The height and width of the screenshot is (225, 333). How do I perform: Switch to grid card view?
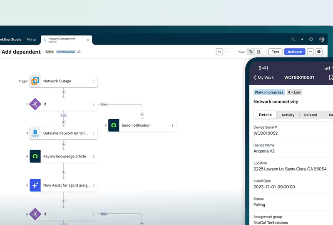tap(258, 52)
